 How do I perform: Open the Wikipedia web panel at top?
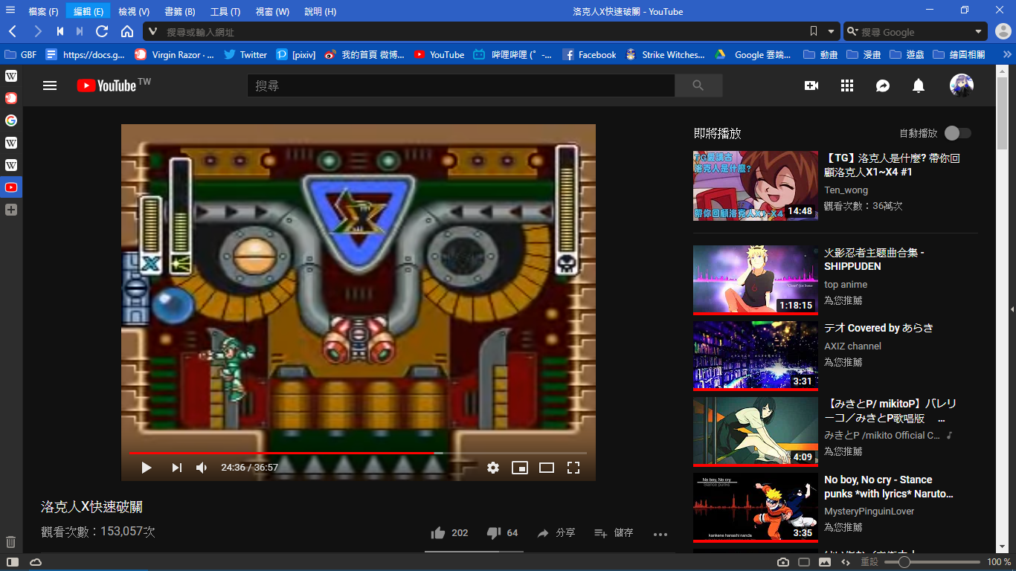11,76
